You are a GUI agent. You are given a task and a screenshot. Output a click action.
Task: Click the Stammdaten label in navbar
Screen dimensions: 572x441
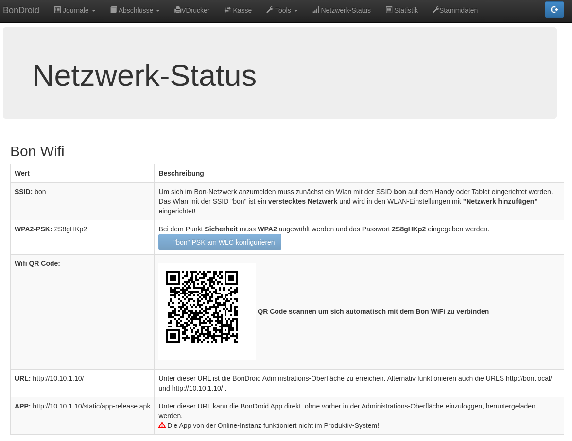click(x=458, y=10)
